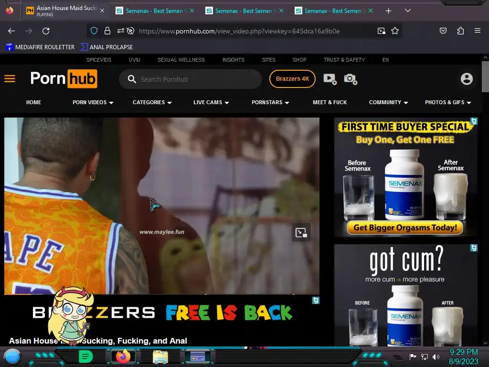
Task: Change language via EN selector
Action: coord(385,60)
